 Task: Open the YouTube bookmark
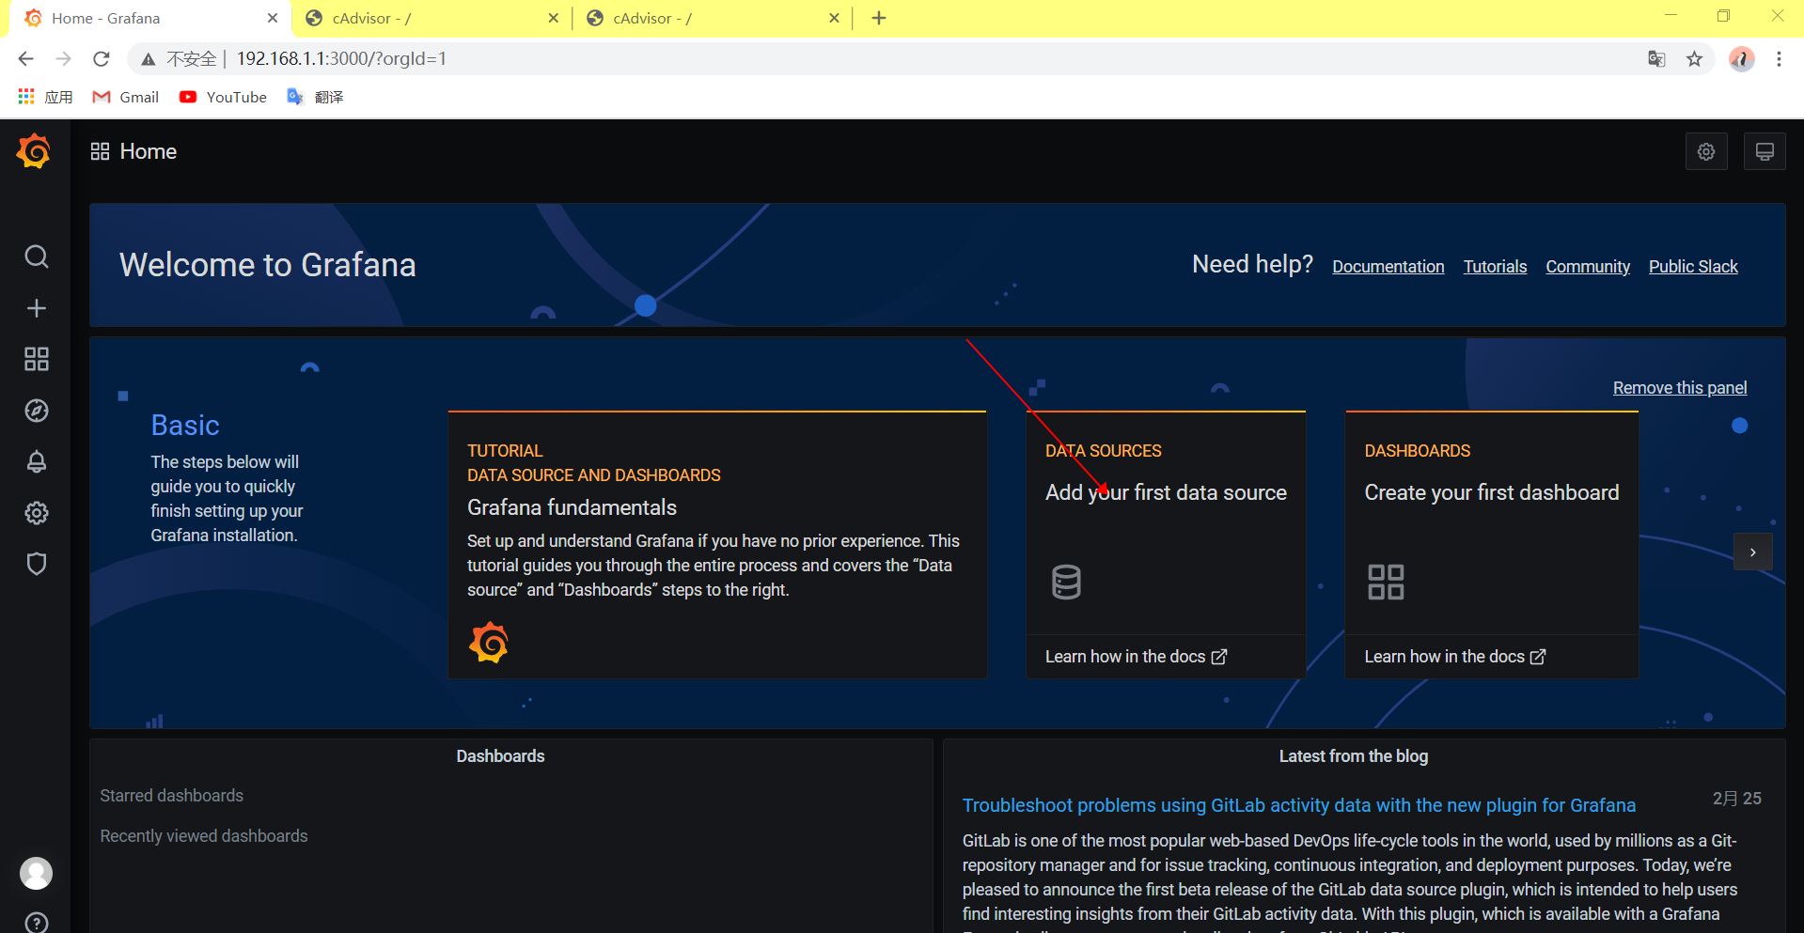tap(224, 97)
